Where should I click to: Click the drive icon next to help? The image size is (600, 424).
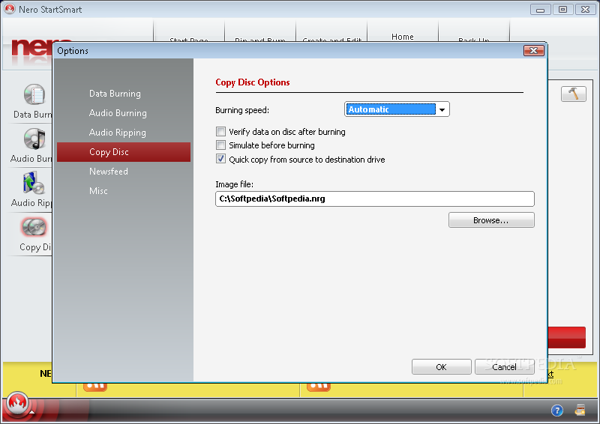[x=580, y=411]
